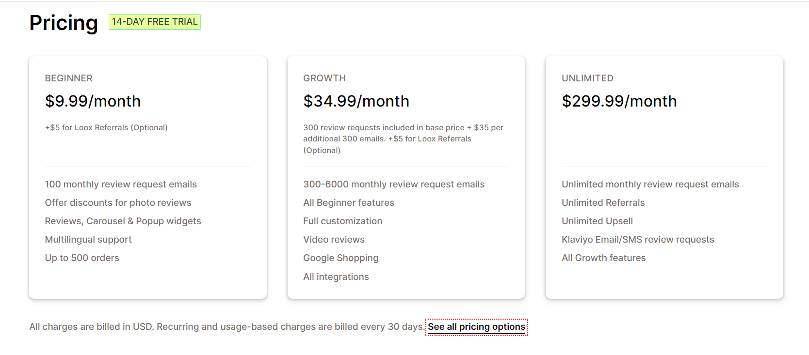Image resolution: width=809 pixels, height=355 pixels.
Task: Click Multilingual support feature
Action: (88, 240)
